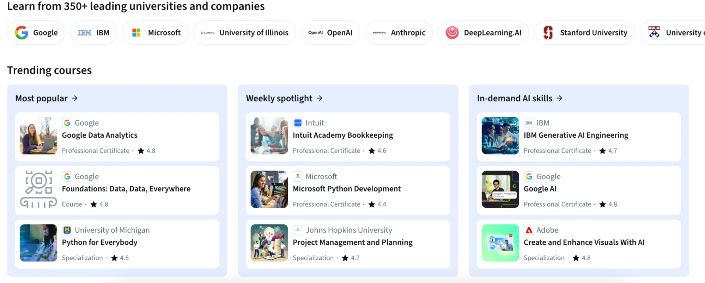Click the Johns Hopkins University logo icon
Screen dimensions: 705x283
click(297, 230)
